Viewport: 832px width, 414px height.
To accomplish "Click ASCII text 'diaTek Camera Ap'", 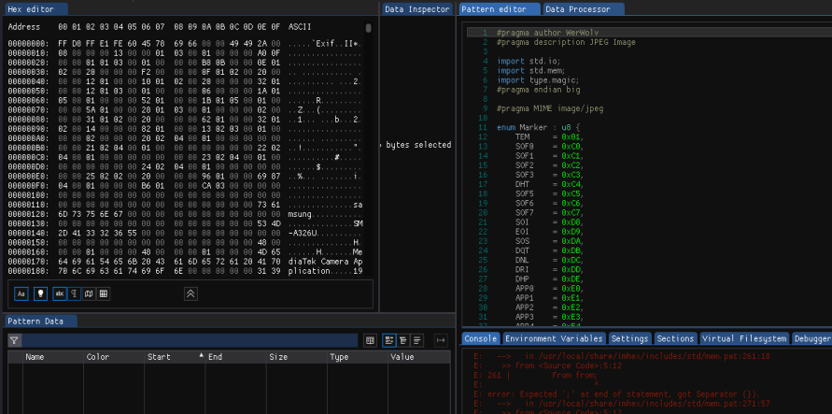I will pyautogui.click(x=325, y=261).
